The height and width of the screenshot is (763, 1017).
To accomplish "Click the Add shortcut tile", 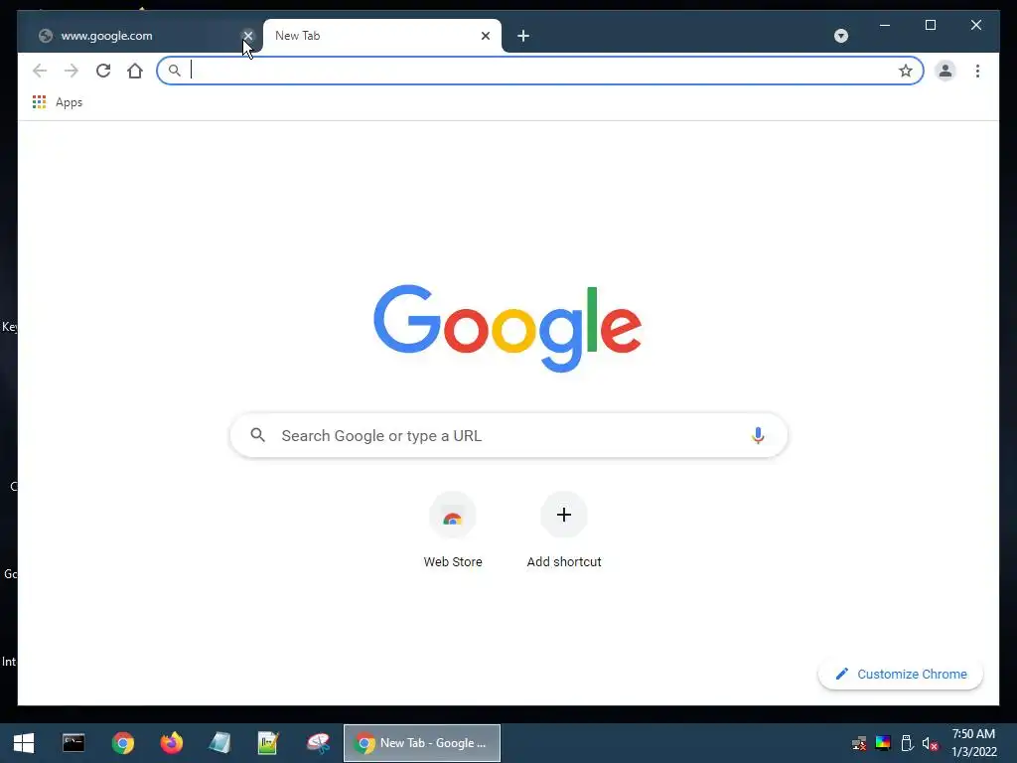I will click(x=564, y=531).
